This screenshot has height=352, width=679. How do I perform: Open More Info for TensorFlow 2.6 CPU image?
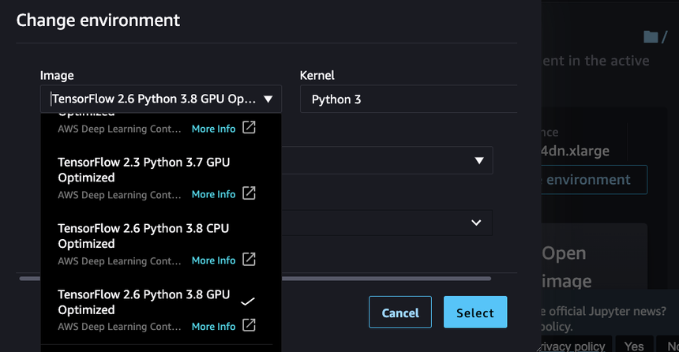click(213, 260)
